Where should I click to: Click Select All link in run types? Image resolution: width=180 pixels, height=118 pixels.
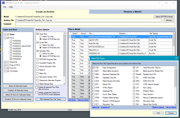(96, 107)
